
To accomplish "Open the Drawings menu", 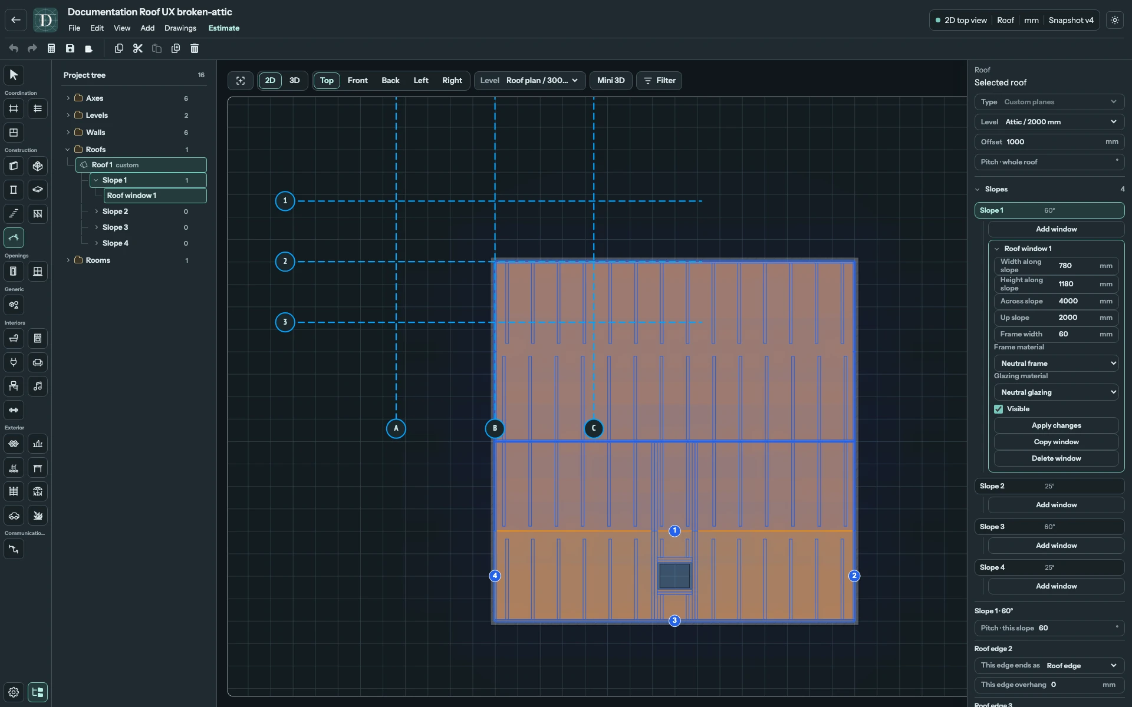I will (x=180, y=28).
